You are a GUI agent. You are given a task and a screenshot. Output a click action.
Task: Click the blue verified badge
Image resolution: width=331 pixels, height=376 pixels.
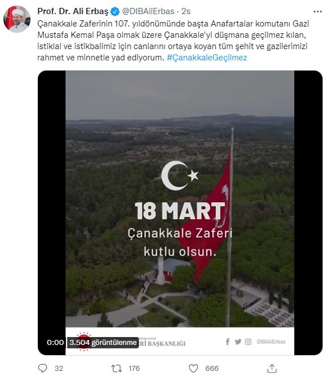[x=115, y=11]
